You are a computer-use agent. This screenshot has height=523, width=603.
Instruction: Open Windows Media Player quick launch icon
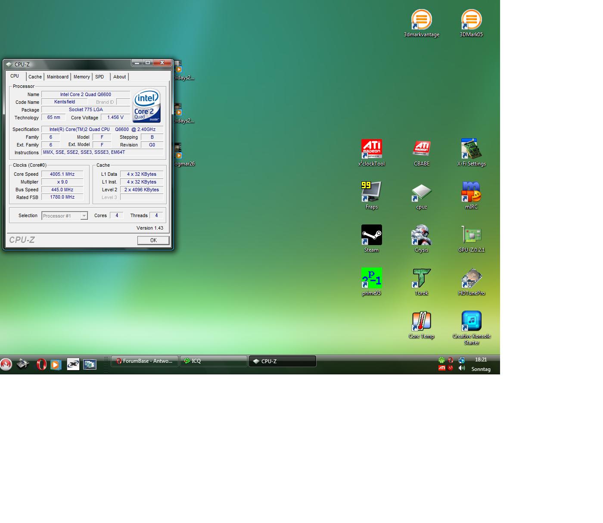[x=56, y=364]
